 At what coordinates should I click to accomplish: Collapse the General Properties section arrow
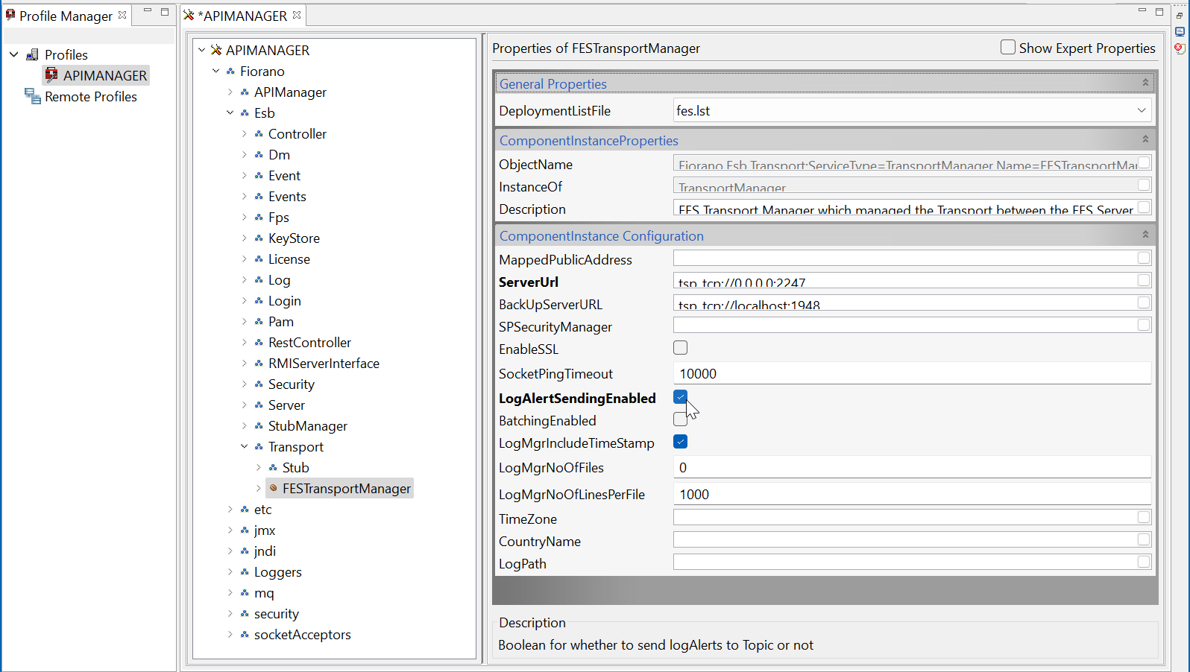1145,83
